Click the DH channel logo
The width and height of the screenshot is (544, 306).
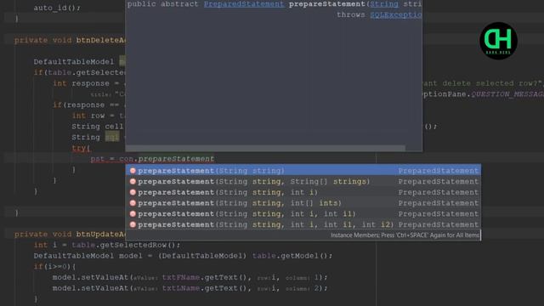click(498, 41)
